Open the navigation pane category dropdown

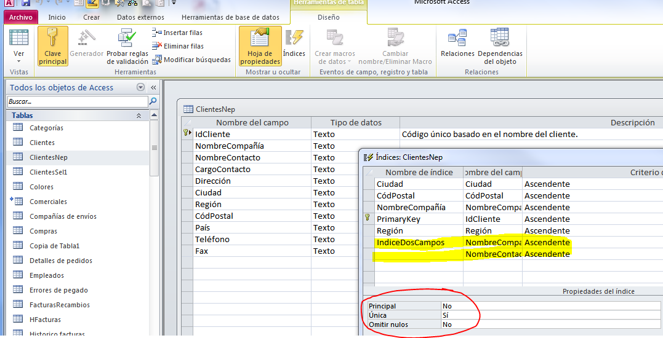[x=141, y=87]
